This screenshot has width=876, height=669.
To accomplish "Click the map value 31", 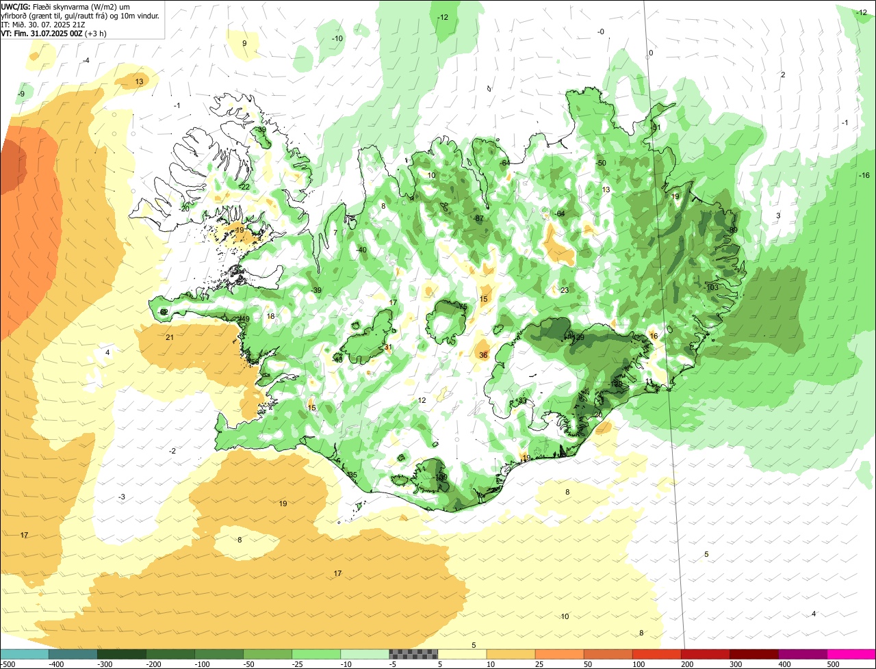I will (x=389, y=347).
